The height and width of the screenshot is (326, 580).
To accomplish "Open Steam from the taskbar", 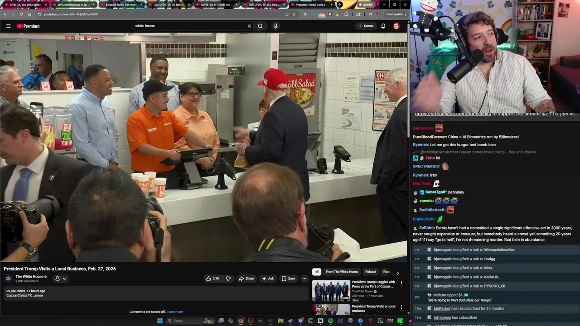I will pos(290,321).
